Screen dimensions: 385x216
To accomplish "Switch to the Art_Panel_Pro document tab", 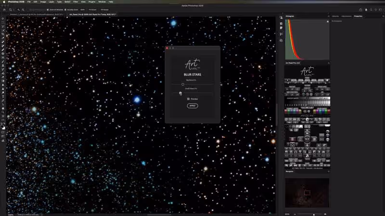I will (x=92, y=14).
